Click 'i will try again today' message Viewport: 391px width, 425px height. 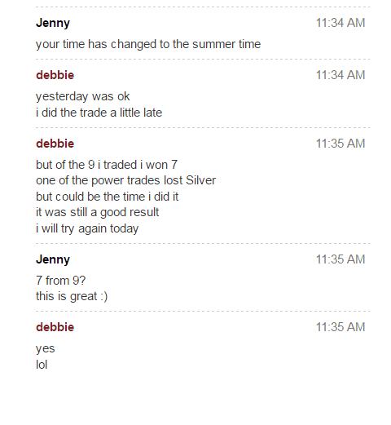[87, 228]
